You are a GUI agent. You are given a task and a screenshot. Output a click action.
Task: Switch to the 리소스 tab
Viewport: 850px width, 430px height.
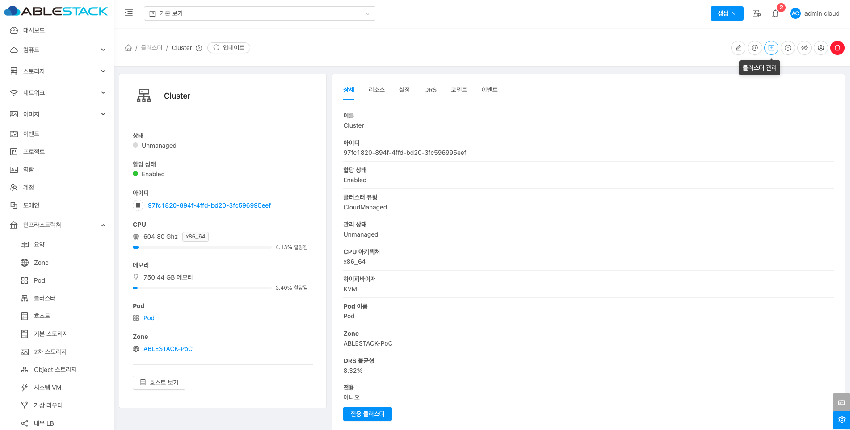(x=376, y=90)
